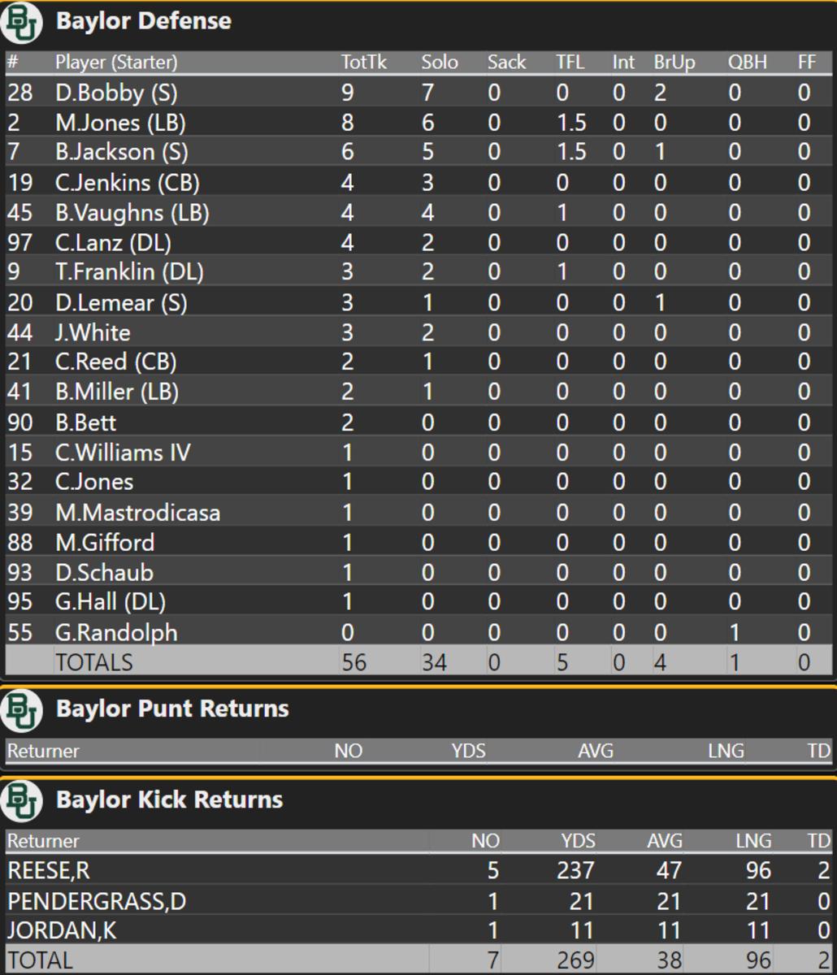Click on M.Mastrodicasa player name
Viewport: 837px width, 975px height.
tap(137, 513)
